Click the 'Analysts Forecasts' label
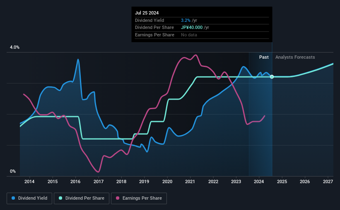 coord(295,57)
